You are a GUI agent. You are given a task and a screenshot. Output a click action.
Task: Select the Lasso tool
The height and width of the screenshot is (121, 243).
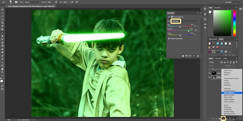tap(2, 16)
